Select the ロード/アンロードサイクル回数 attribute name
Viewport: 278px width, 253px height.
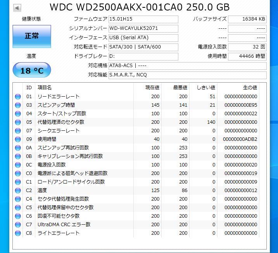click(x=71, y=182)
